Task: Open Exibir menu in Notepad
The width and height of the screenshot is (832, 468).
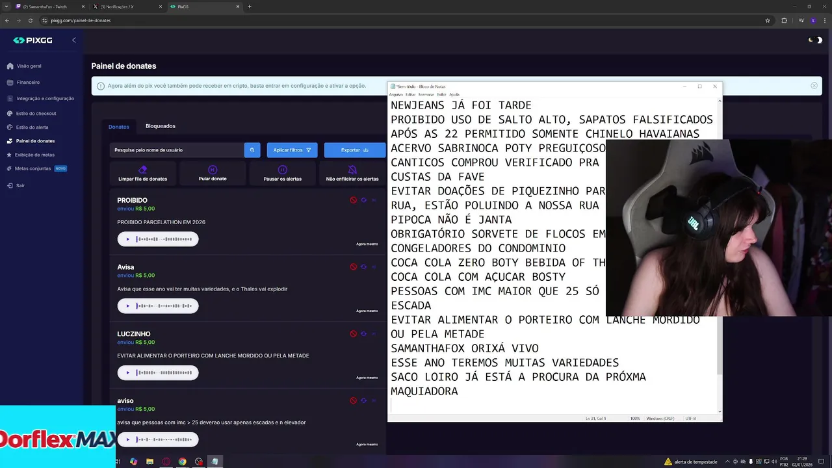Action: point(442,95)
